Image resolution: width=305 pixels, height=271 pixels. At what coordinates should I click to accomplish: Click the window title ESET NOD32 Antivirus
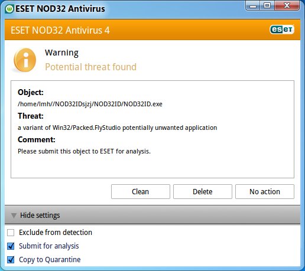pyautogui.click(x=60, y=9)
